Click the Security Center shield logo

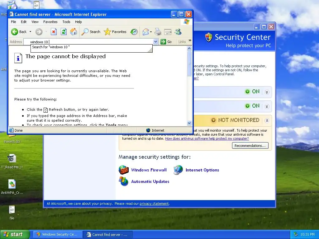click(x=208, y=37)
